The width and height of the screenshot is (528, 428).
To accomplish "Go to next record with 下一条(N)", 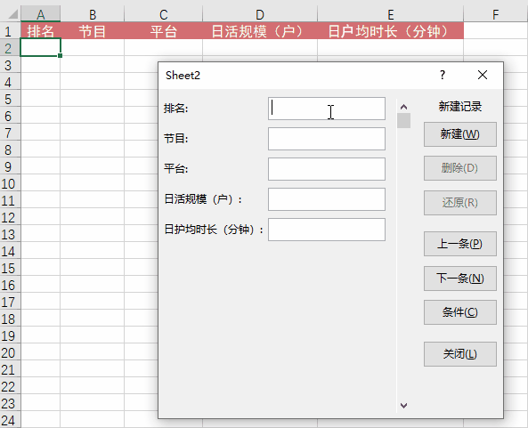I will pos(460,279).
